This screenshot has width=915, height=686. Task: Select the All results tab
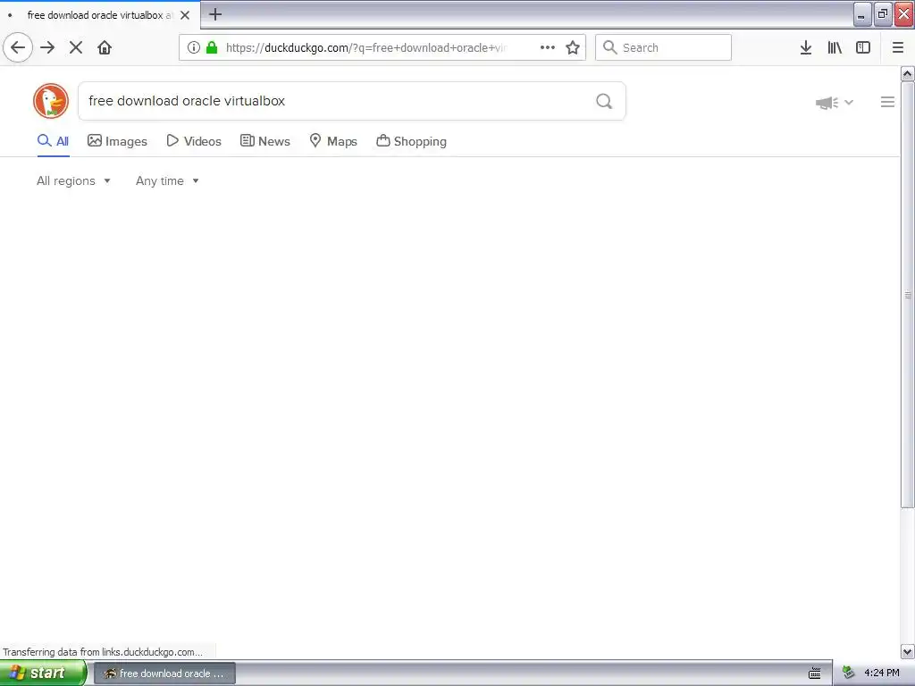53,141
